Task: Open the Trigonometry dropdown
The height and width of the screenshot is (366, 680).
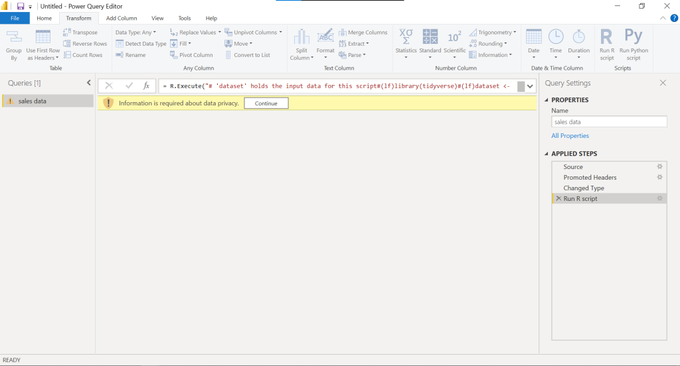Action: pos(493,32)
